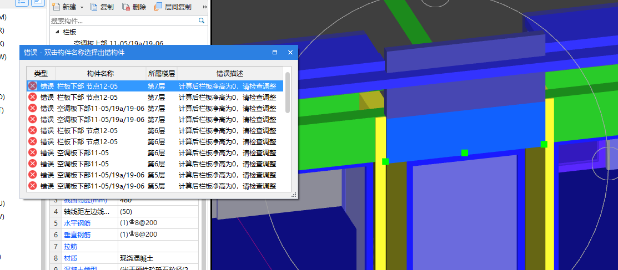Click the 新建 new component icon
Viewport: 618px width, 270px height.
click(57, 7)
